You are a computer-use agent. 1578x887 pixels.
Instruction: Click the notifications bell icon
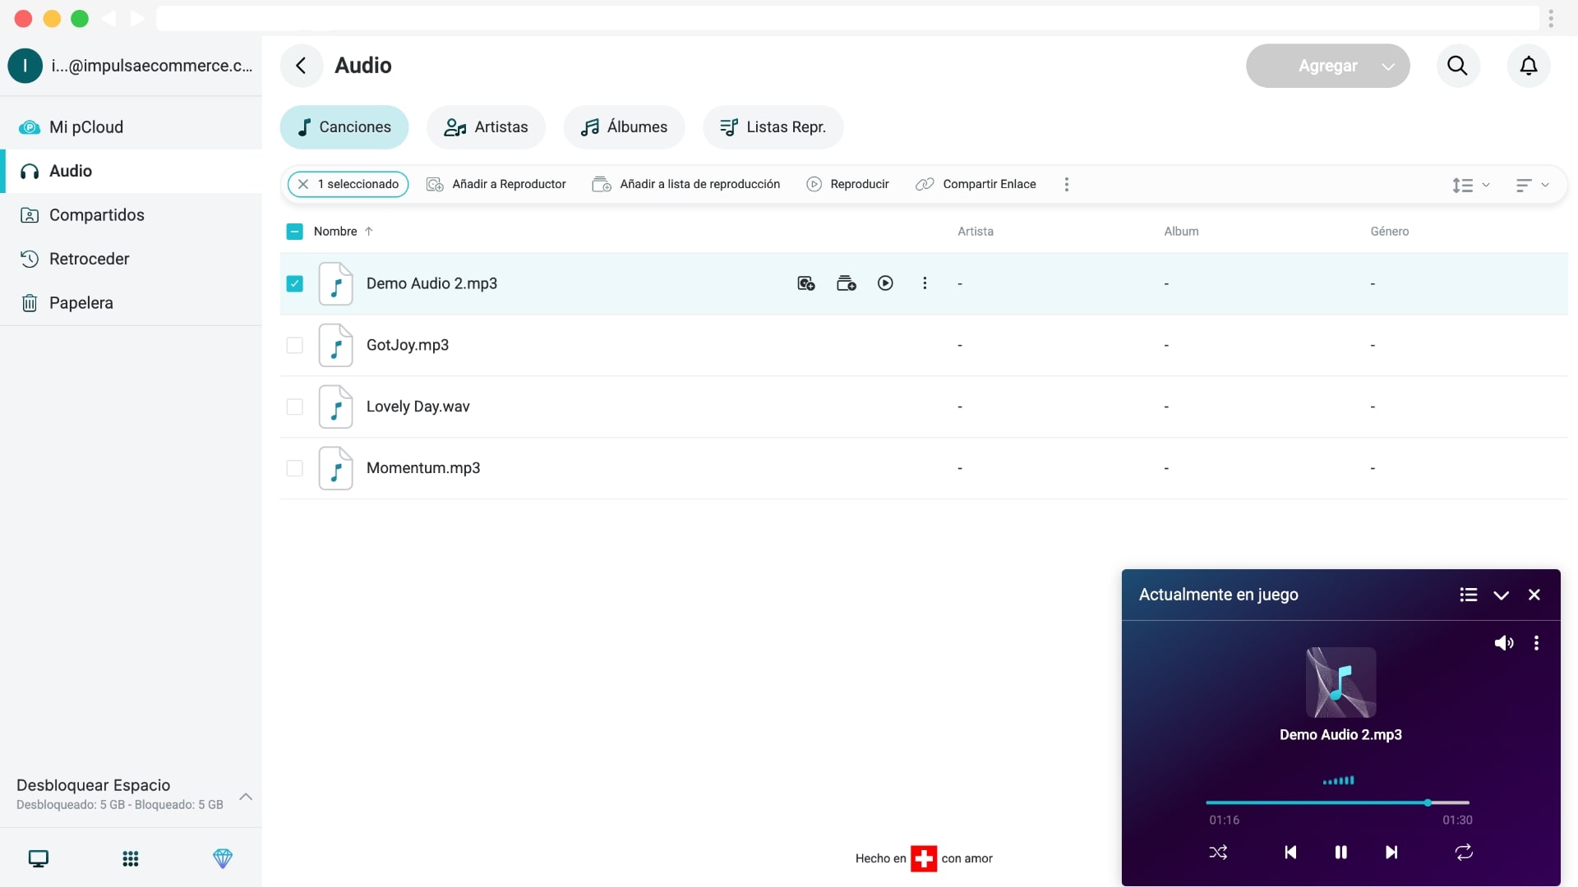point(1528,66)
